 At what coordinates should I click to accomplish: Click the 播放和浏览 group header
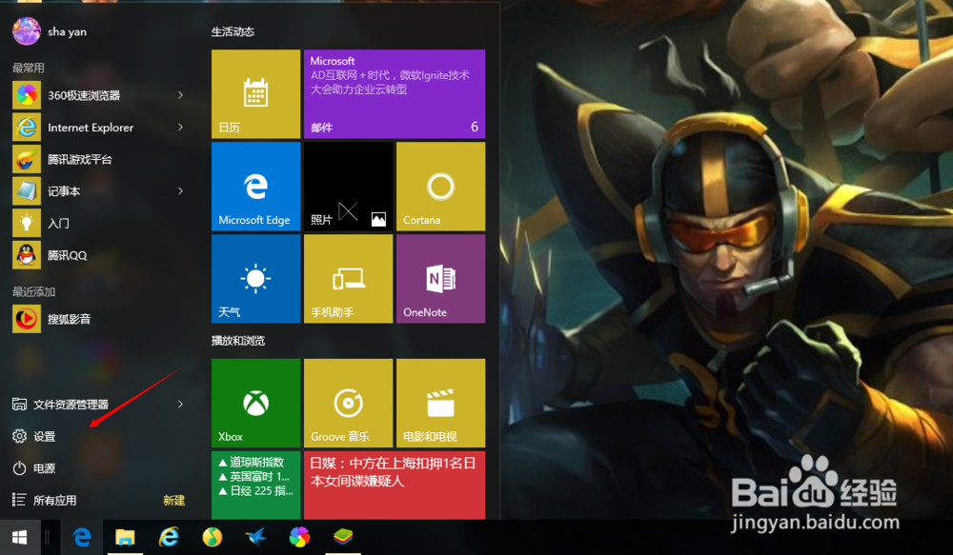(x=238, y=341)
